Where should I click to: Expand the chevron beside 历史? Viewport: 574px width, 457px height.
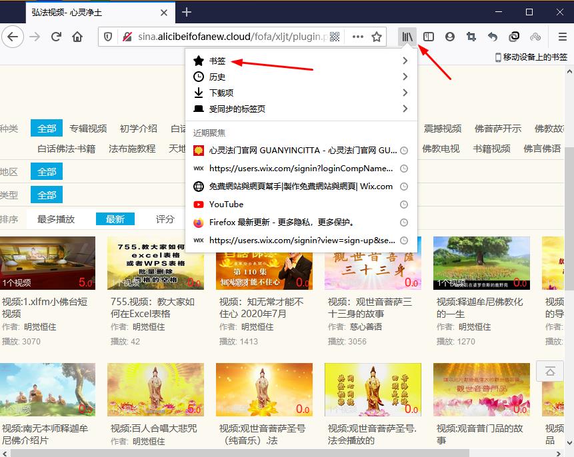405,77
